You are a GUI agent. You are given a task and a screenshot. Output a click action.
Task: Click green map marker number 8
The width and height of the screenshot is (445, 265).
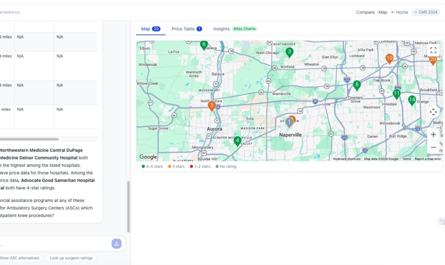[x=357, y=85]
